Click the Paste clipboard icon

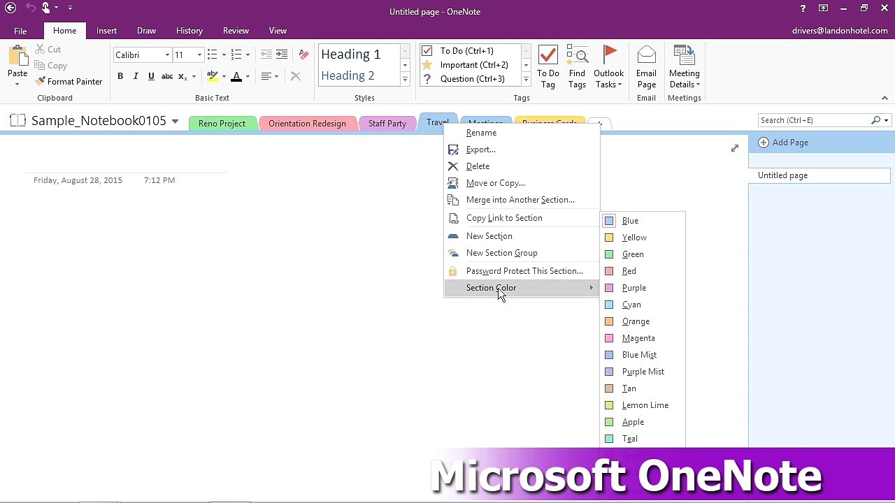17,55
